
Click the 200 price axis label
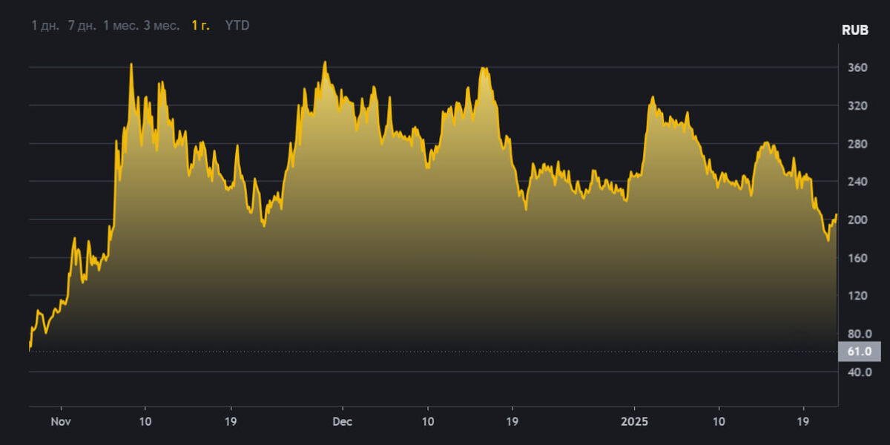(857, 220)
